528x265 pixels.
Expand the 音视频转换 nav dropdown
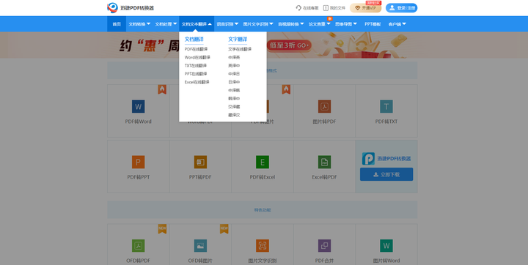click(x=290, y=24)
